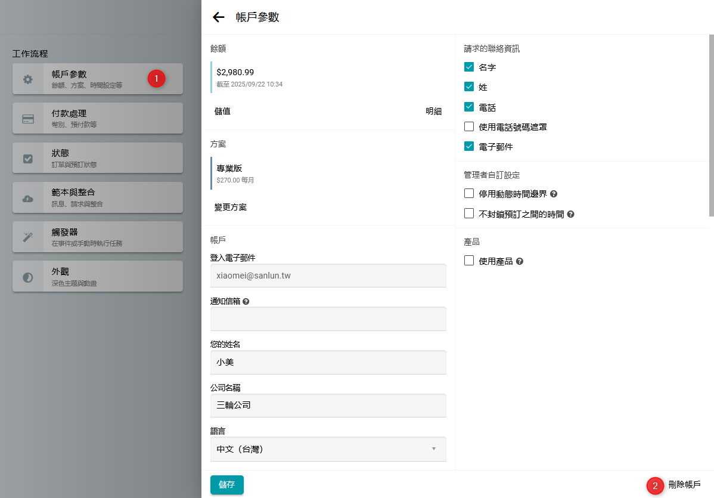Click the gear icon for 帳戶參數
The height and width of the screenshot is (498, 714).
tap(28, 79)
